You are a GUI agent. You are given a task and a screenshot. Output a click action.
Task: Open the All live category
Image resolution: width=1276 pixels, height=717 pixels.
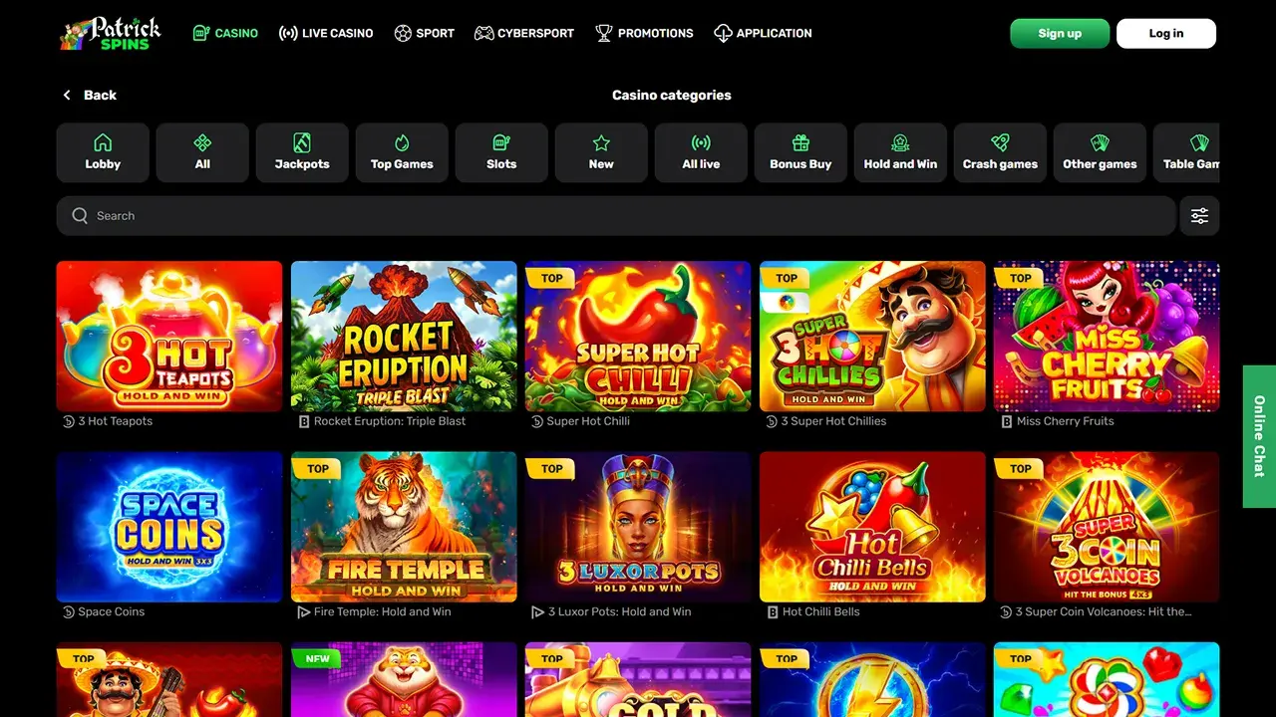tap(701, 152)
